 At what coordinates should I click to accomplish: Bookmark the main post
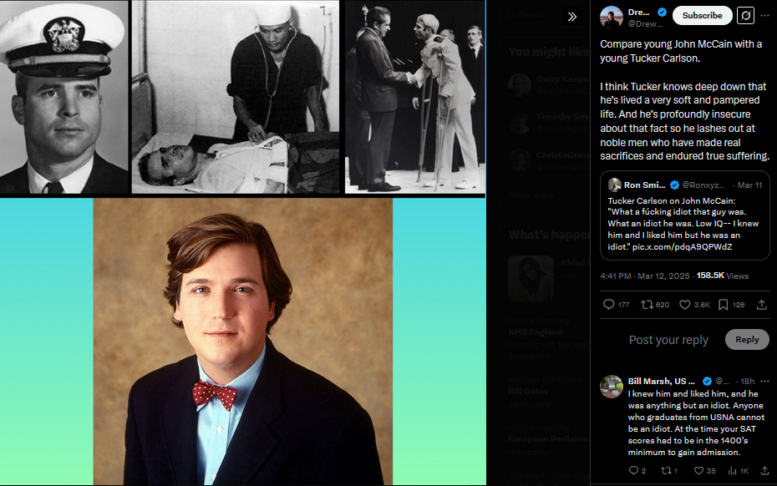click(x=724, y=305)
